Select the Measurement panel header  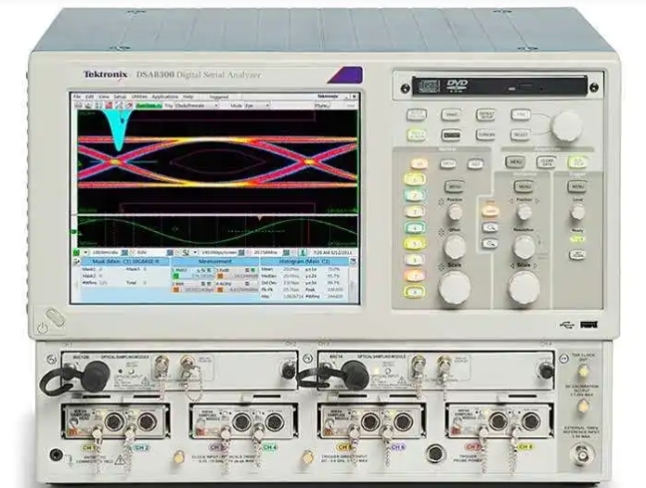215,262
